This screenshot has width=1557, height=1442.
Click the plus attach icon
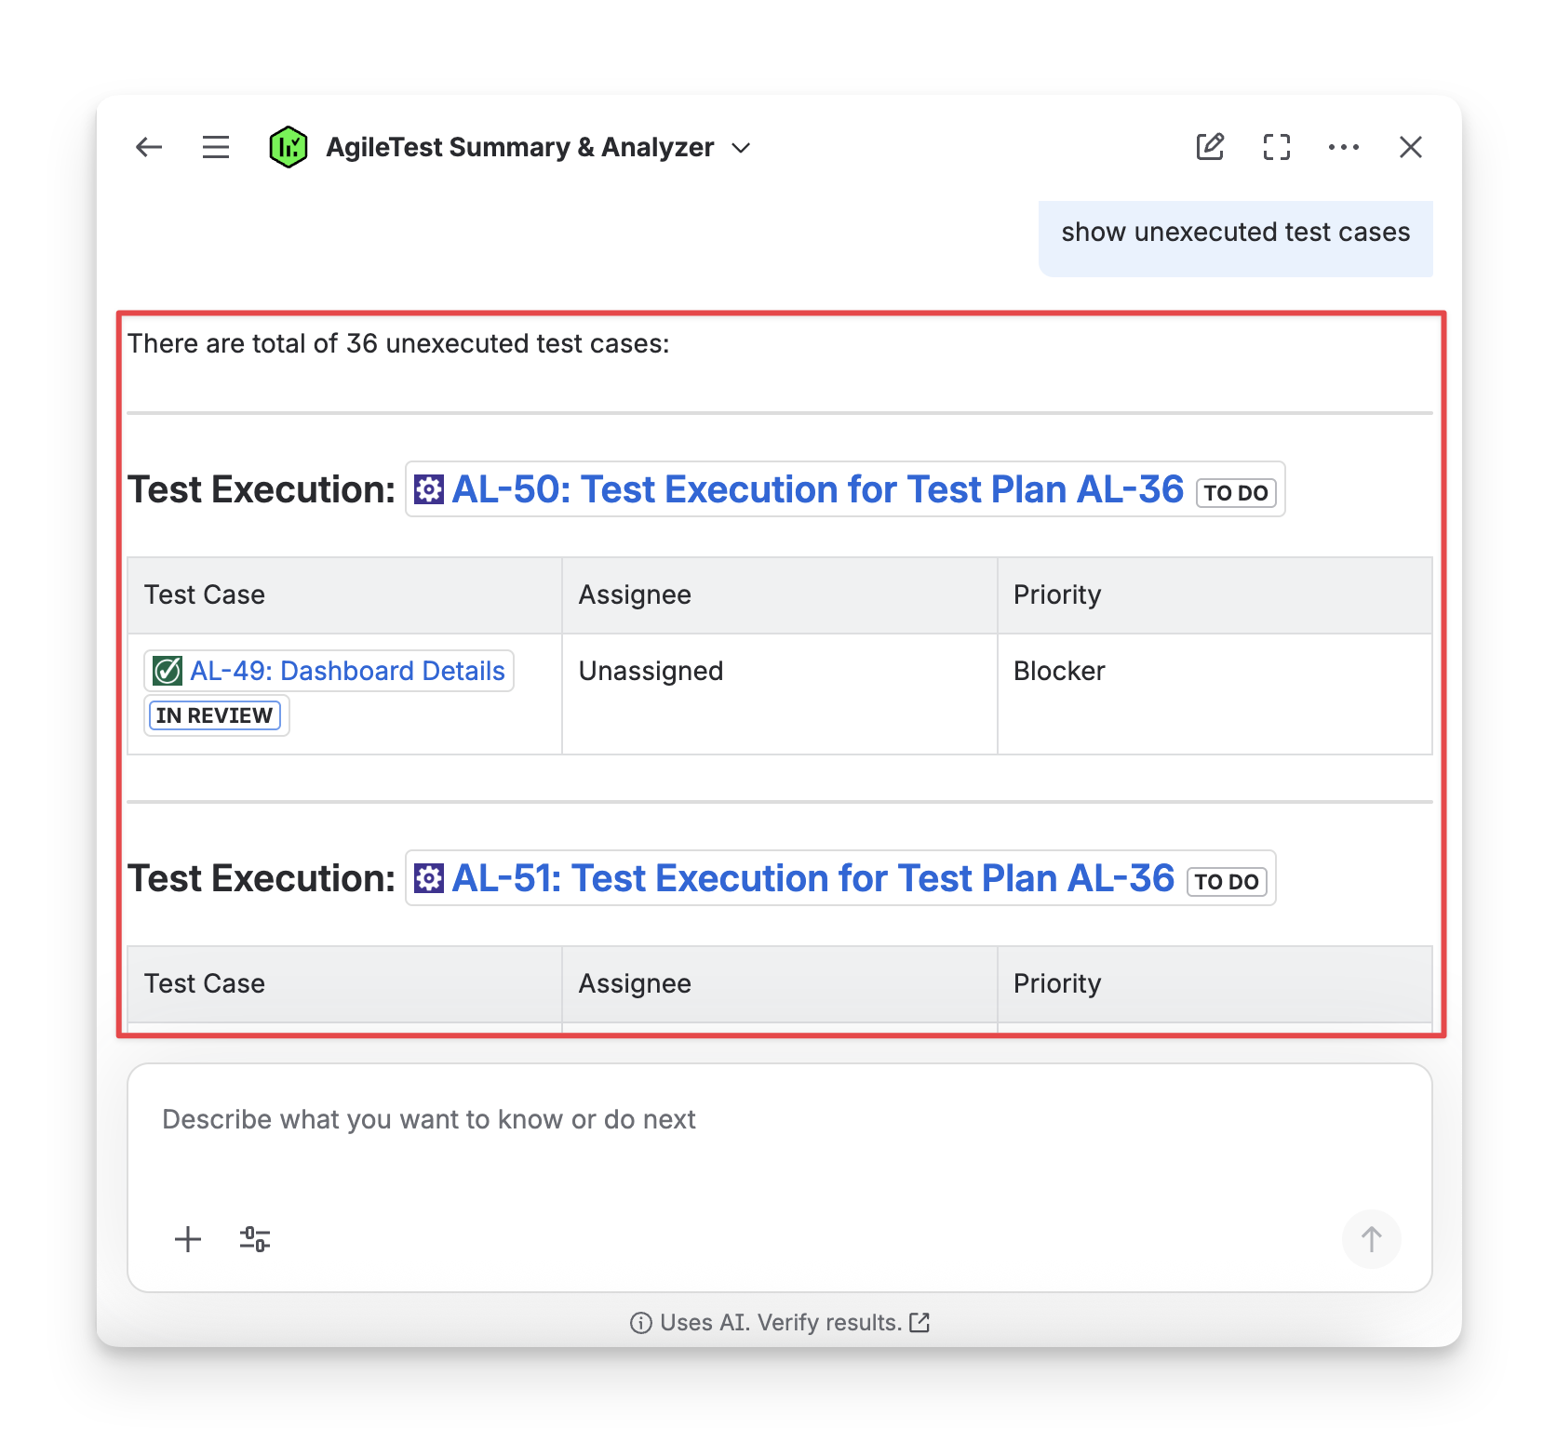pyautogui.click(x=188, y=1239)
